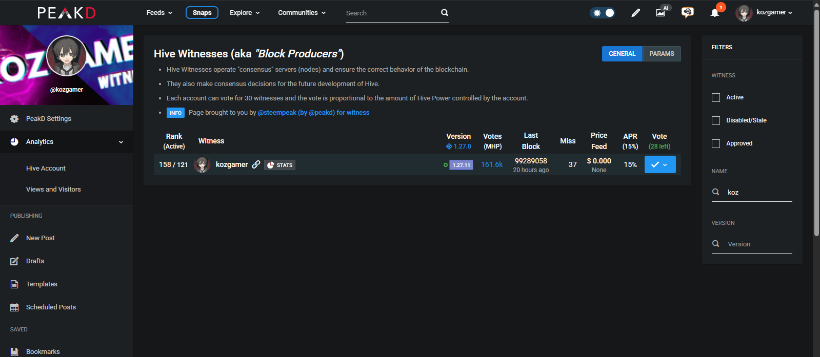Click the name filter search icon
This screenshot has width=820, height=357.
coord(716,192)
